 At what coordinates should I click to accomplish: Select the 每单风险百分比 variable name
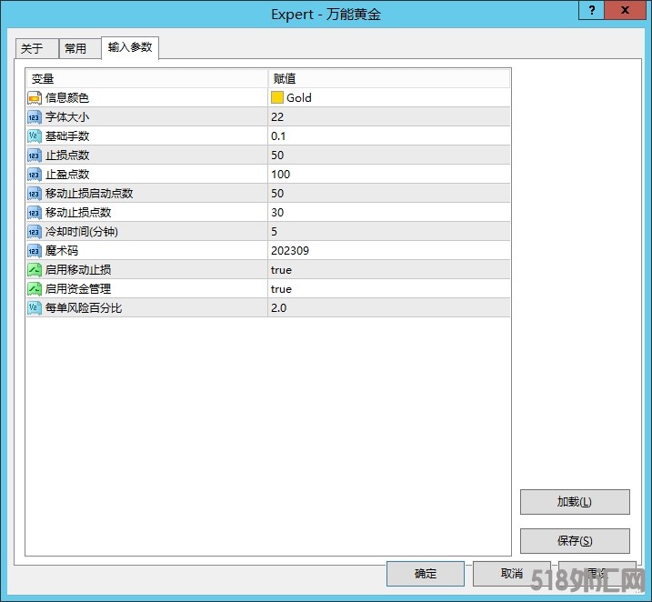pos(84,308)
